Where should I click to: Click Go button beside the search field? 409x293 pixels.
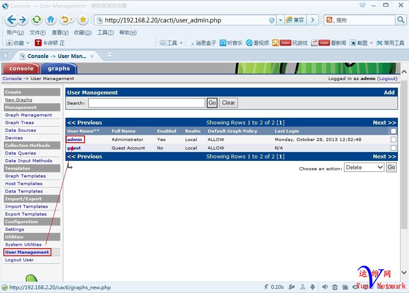[x=212, y=103]
